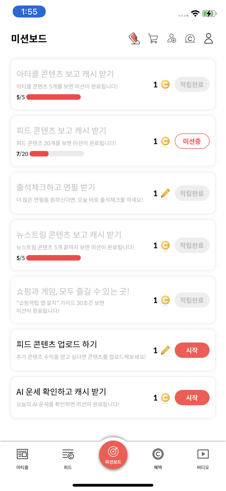Tap the invite friend icon

[172, 39]
